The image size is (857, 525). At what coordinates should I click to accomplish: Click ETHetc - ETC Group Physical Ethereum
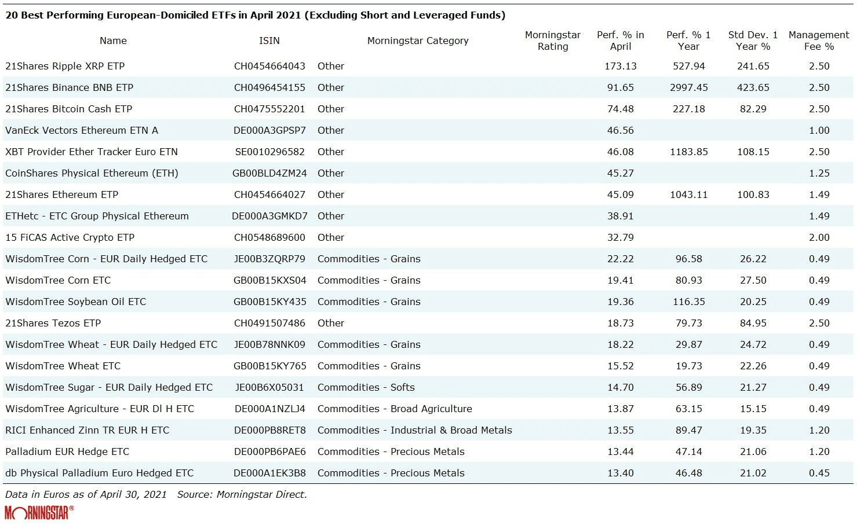pos(97,216)
